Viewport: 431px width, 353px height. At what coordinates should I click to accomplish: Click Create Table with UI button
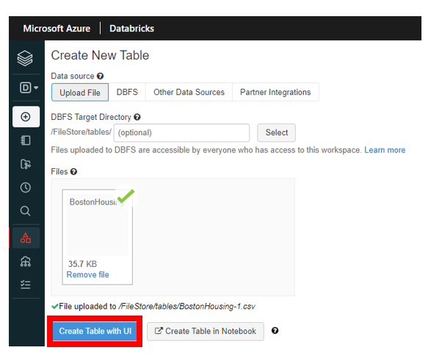(95, 331)
